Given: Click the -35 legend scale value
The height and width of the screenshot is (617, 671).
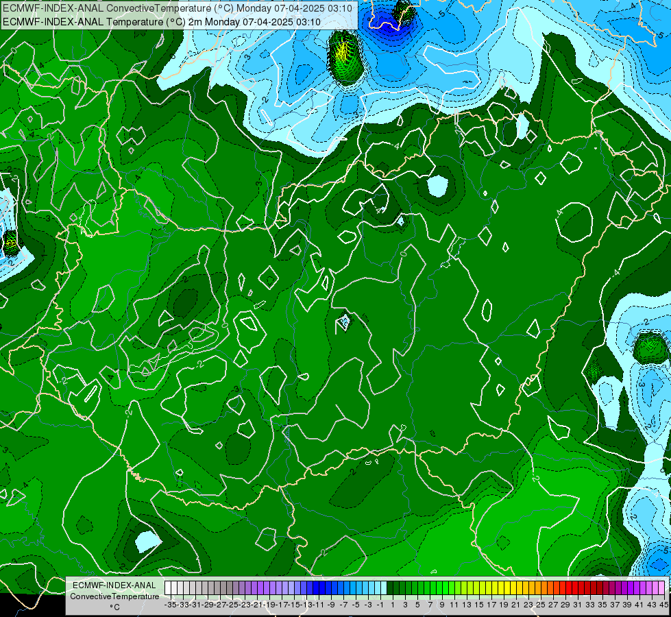Looking at the screenshot, I should pos(171,605).
